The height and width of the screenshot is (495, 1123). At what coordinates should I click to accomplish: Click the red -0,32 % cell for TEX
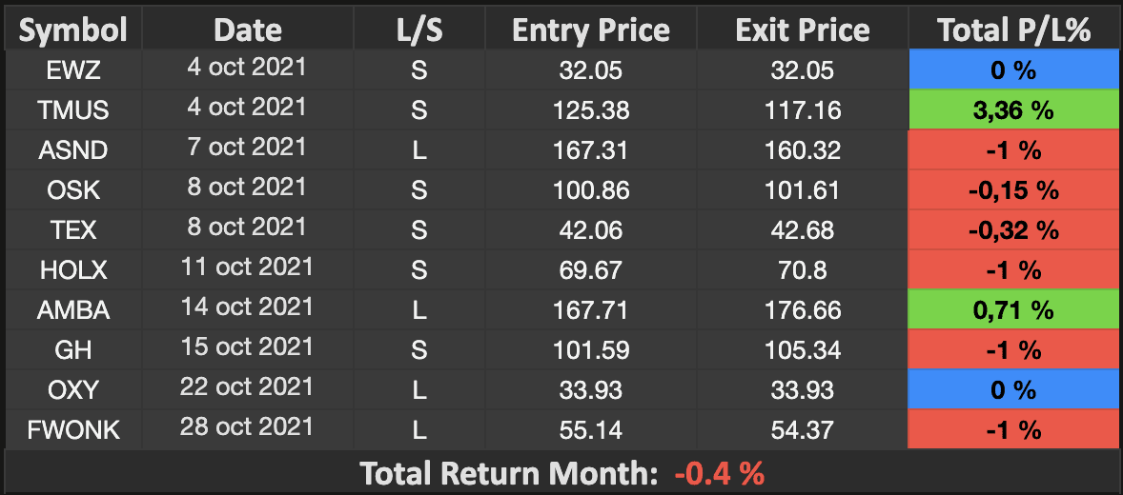point(1013,230)
